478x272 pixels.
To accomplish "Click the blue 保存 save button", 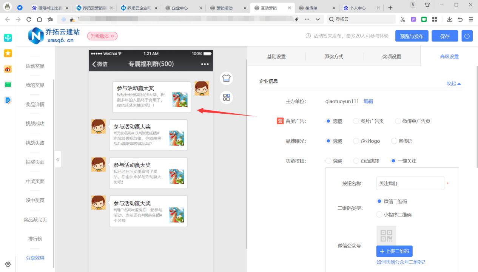I will pos(444,36).
